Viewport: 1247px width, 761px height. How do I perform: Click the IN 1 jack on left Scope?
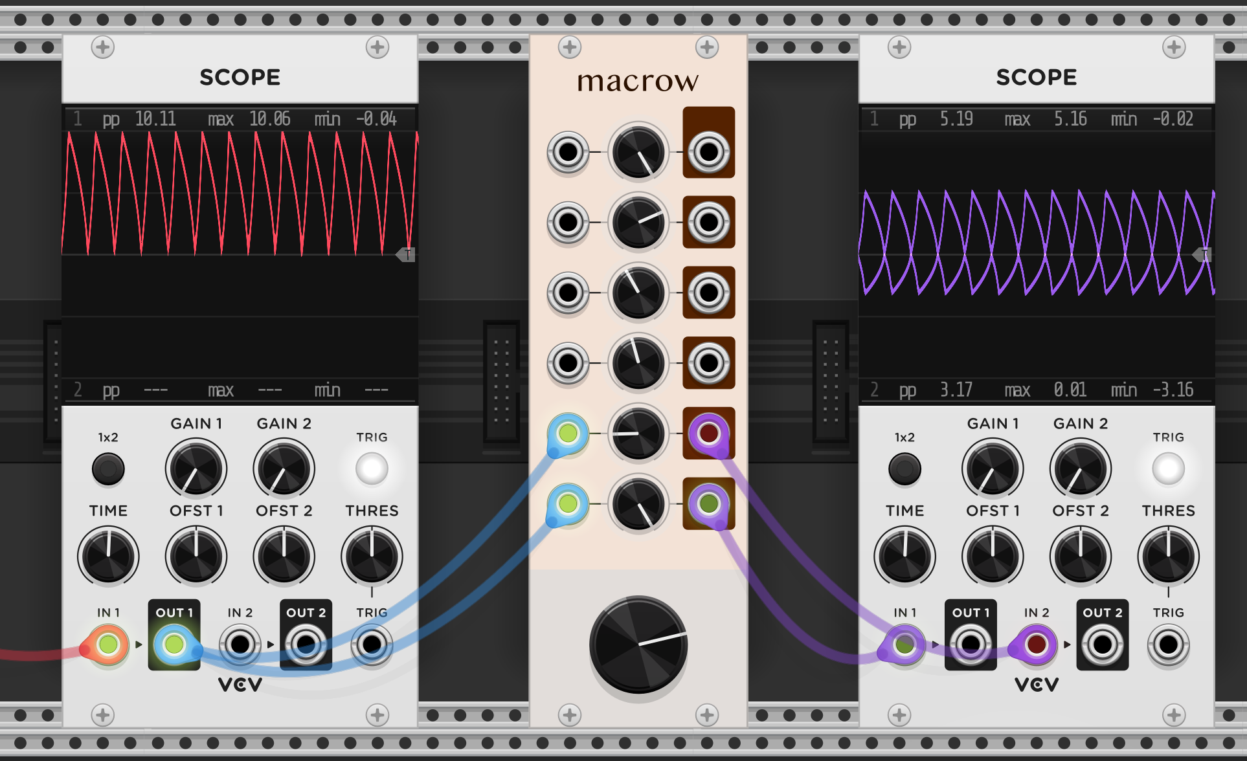pyautogui.click(x=108, y=645)
